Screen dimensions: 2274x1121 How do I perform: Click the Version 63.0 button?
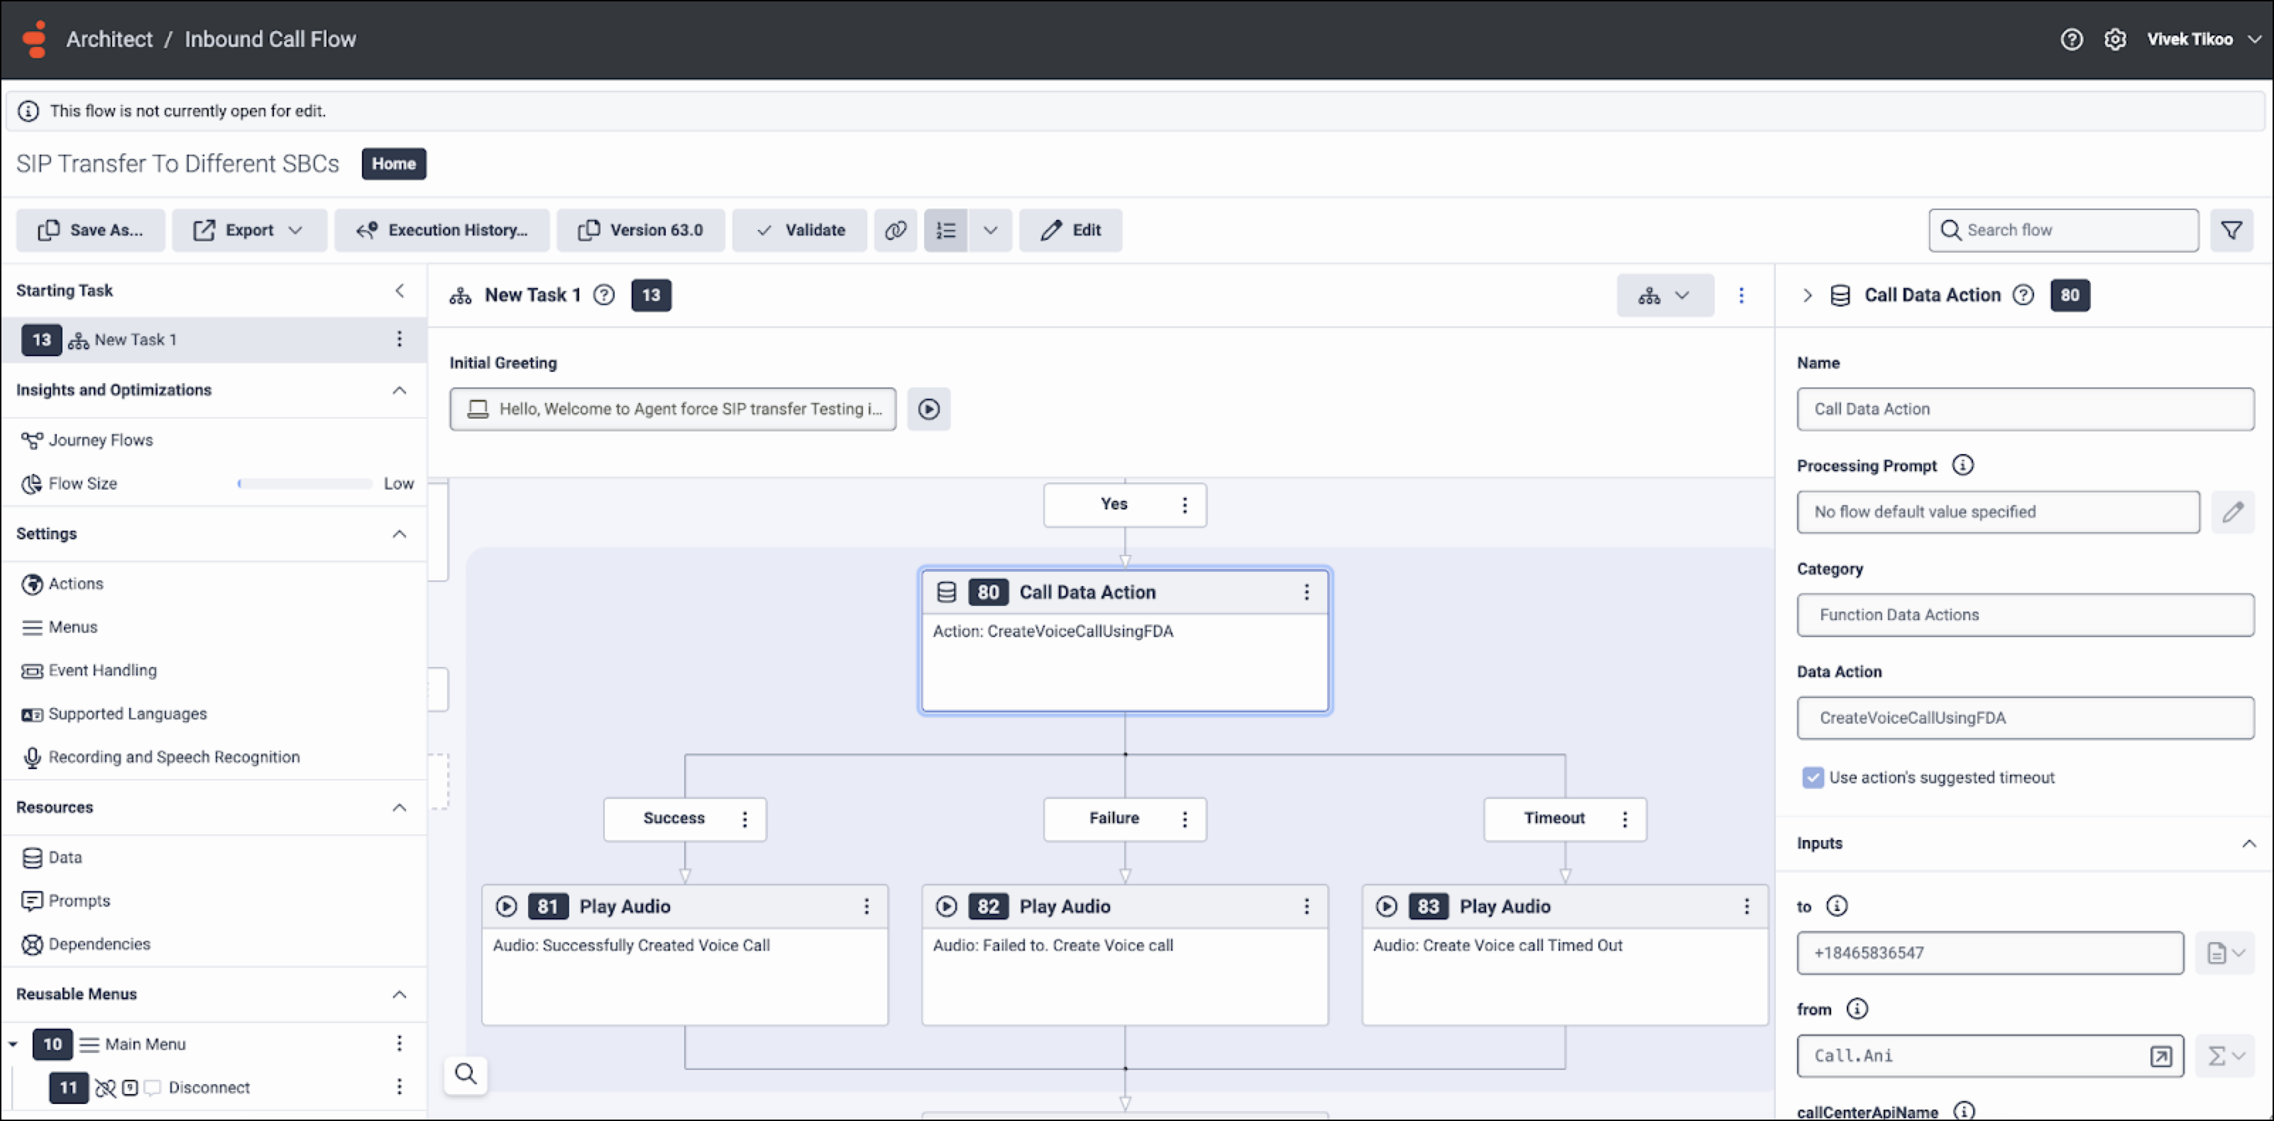point(640,231)
